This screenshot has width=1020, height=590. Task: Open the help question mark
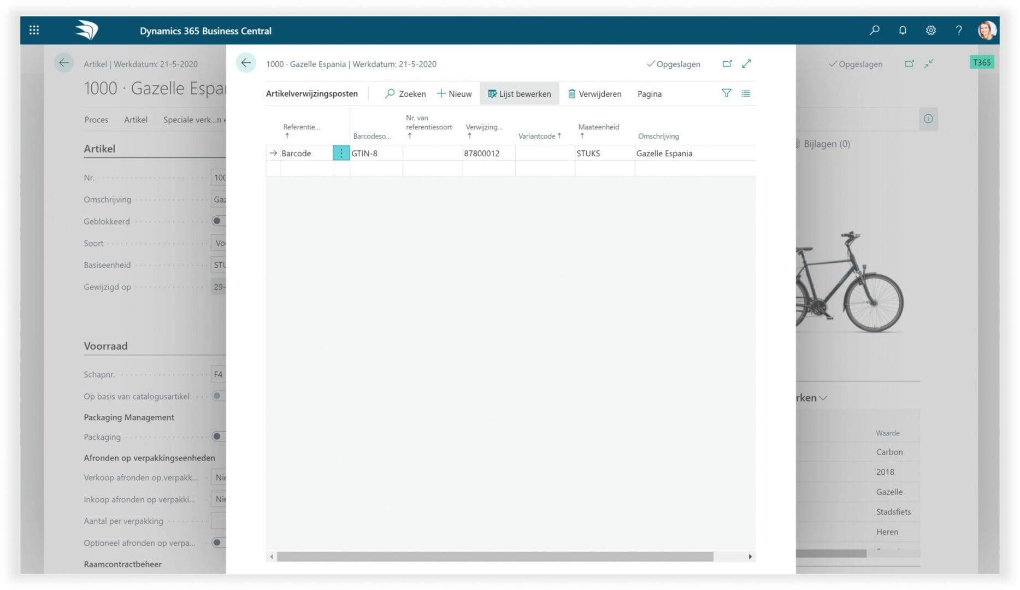pyautogui.click(x=959, y=31)
